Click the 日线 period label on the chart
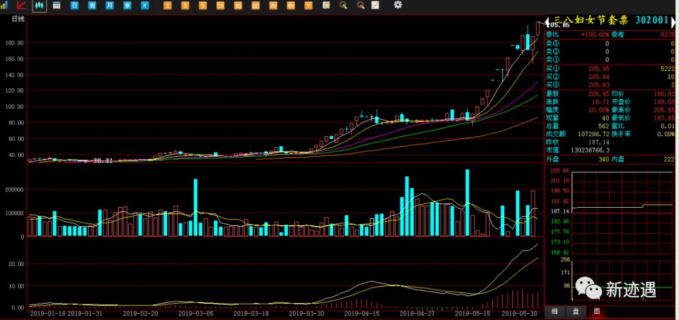Screen dimensions: 679x320 18,19
